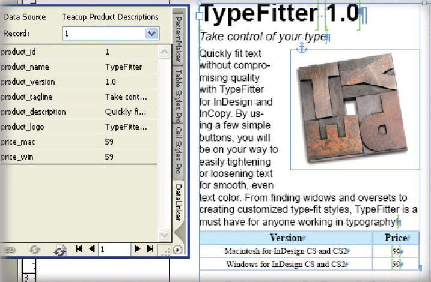Viewport: 431px width, 282px height.
Task: Select the price_win field row
Action: 79,157
